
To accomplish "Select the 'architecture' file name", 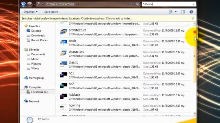I will click(x=77, y=30).
